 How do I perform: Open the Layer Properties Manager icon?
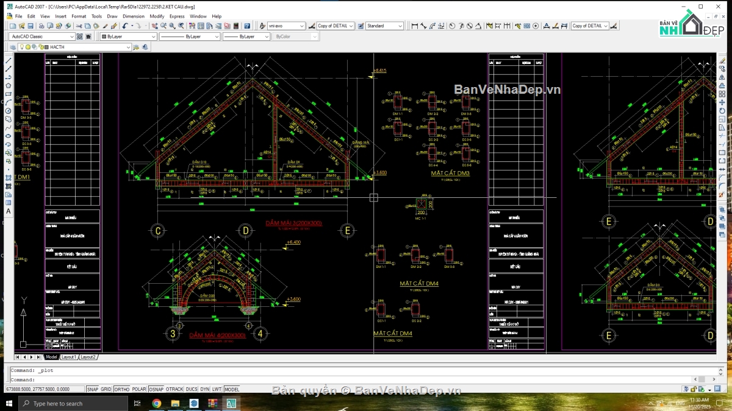point(13,47)
